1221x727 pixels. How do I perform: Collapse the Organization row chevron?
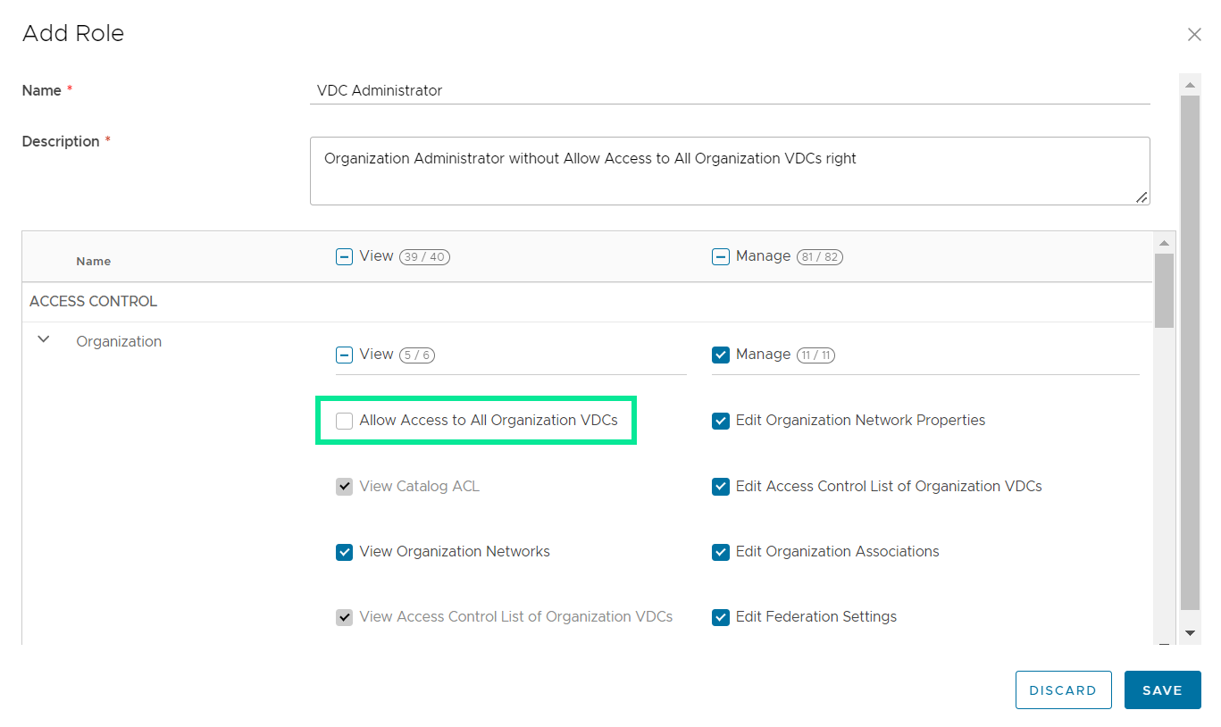43,340
